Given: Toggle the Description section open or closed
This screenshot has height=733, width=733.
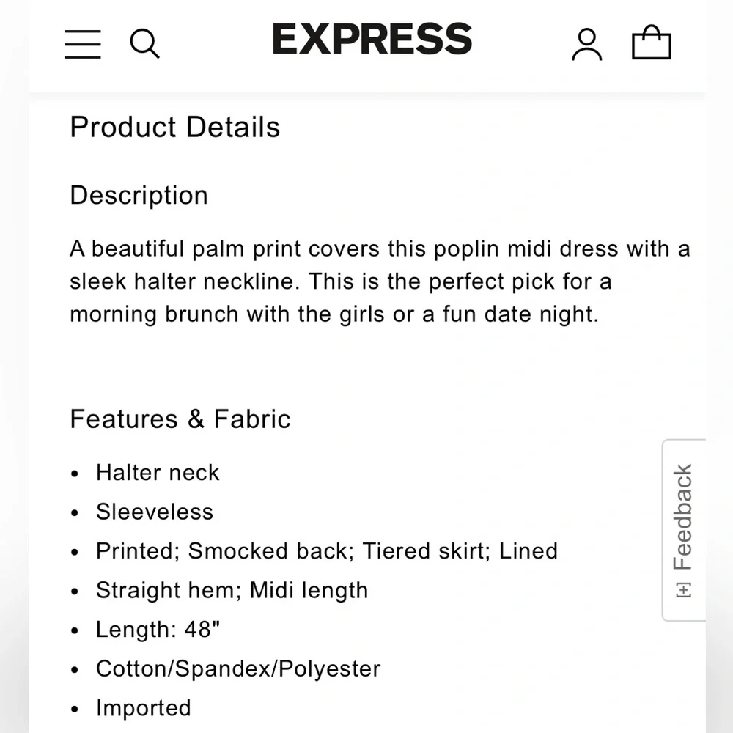Looking at the screenshot, I should tap(139, 196).
